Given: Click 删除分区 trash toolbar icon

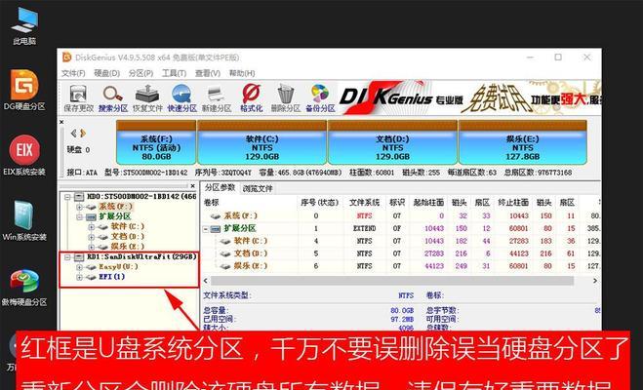Looking at the screenshot, I should pos(286,98).
